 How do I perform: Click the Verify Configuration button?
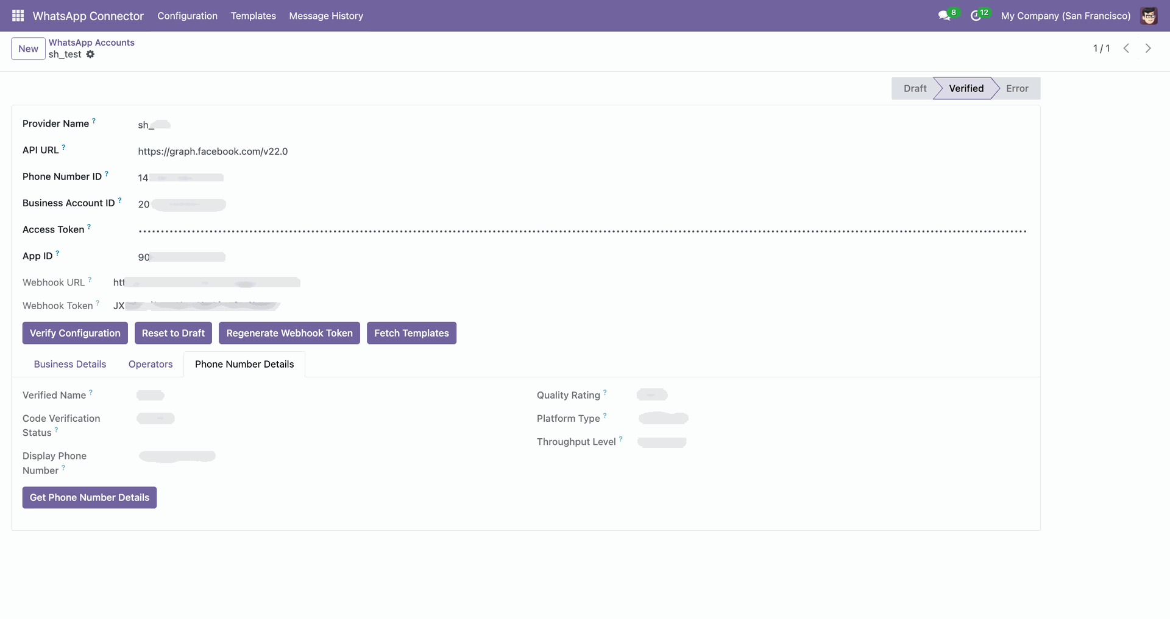pyautogui.click(x=75, y=333)
